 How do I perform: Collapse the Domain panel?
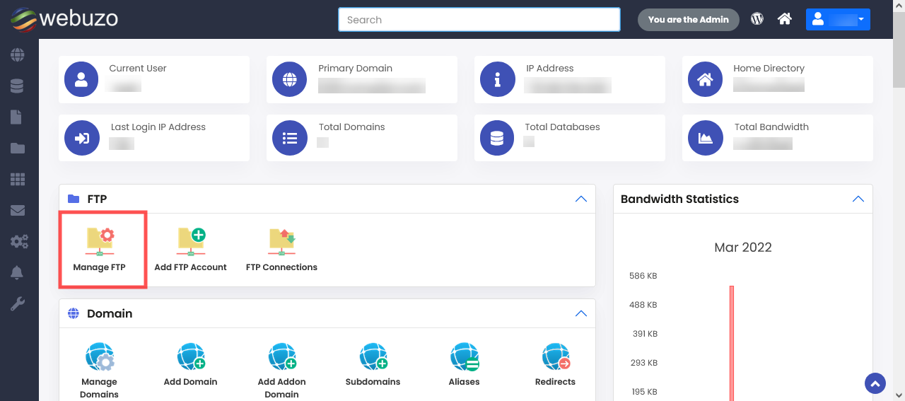point(580,313)
